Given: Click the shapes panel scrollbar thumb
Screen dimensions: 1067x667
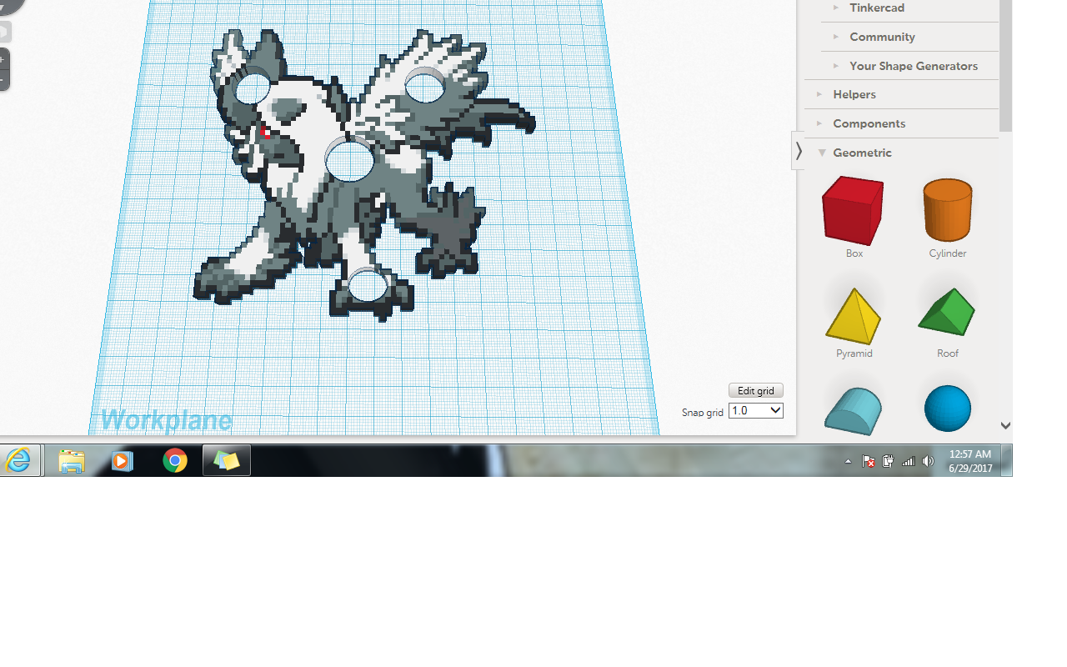Looking at the screenshot, I should (x=1005, y=65).
